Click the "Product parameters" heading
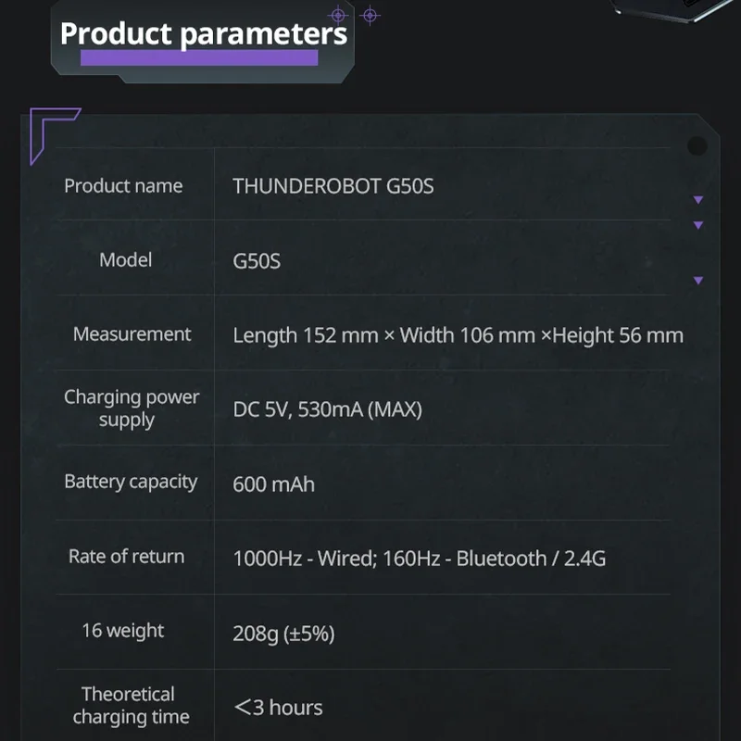 203,33
